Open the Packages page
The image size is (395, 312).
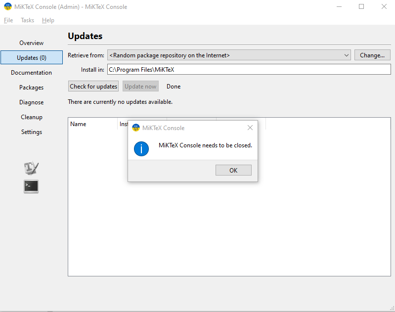coord(32,88)
